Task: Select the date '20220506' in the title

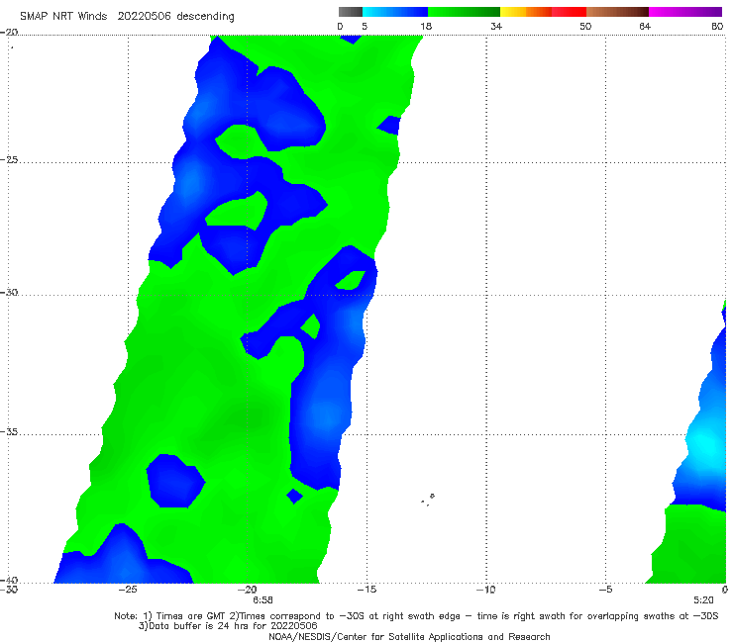Action: pyautogui.click(x=144, y=17)
